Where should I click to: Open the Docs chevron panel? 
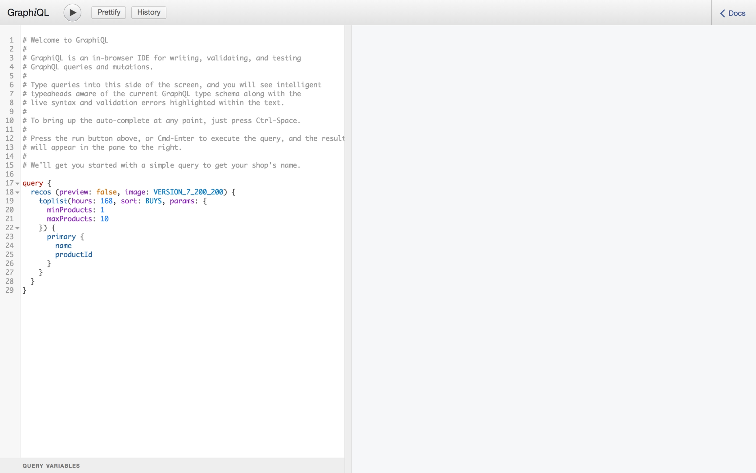tap(733, 13)
